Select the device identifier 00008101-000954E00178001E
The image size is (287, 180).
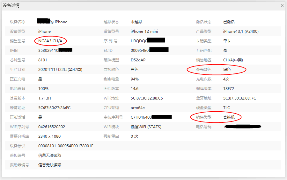pyautogui.click(x=66, y=146)
